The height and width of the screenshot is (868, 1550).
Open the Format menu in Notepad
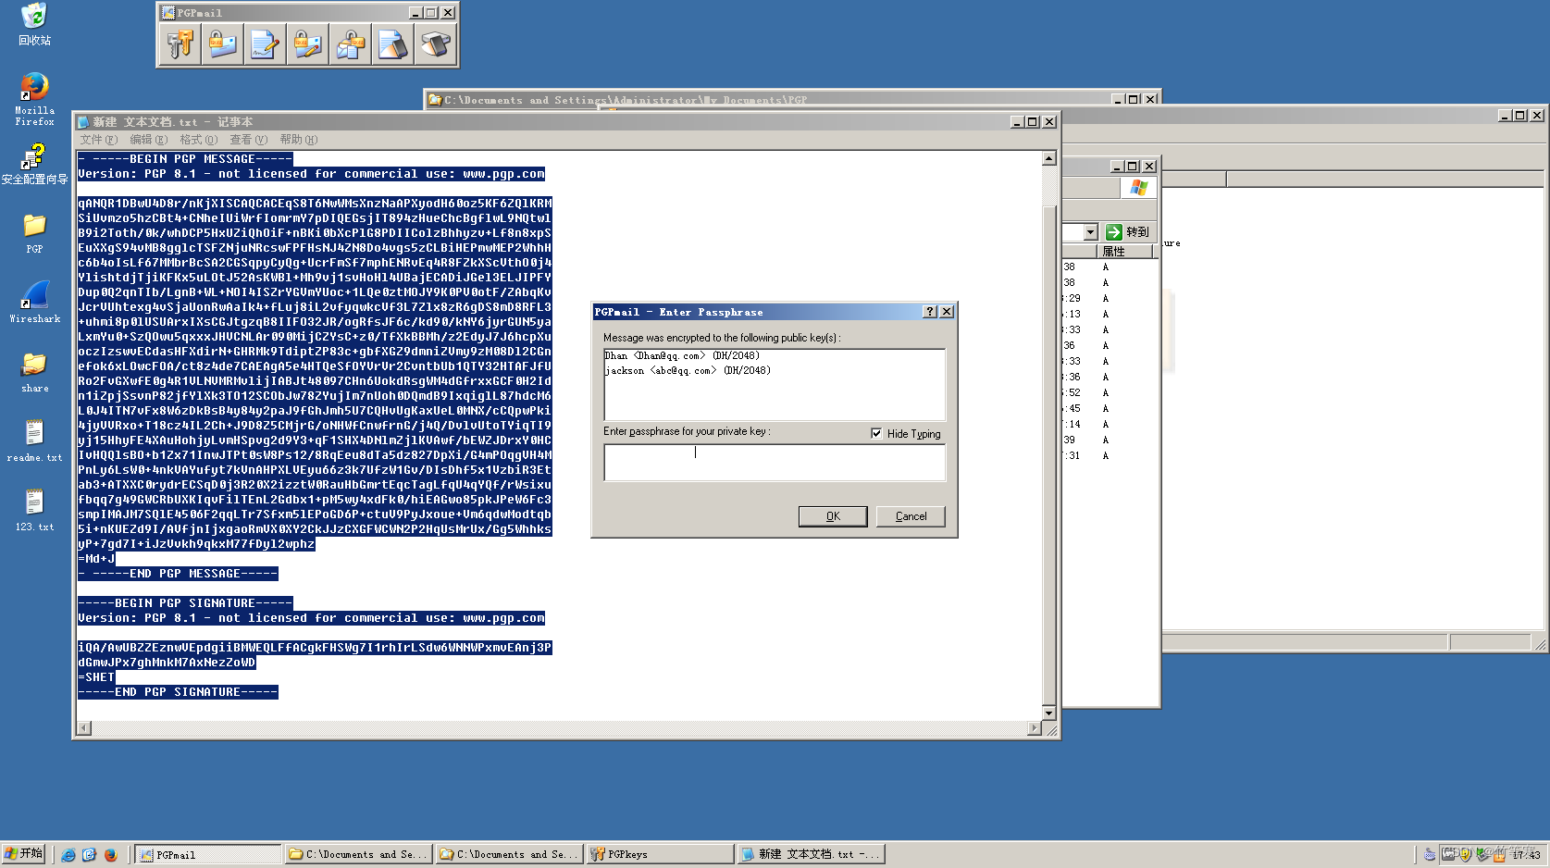(x=199, y=140)
